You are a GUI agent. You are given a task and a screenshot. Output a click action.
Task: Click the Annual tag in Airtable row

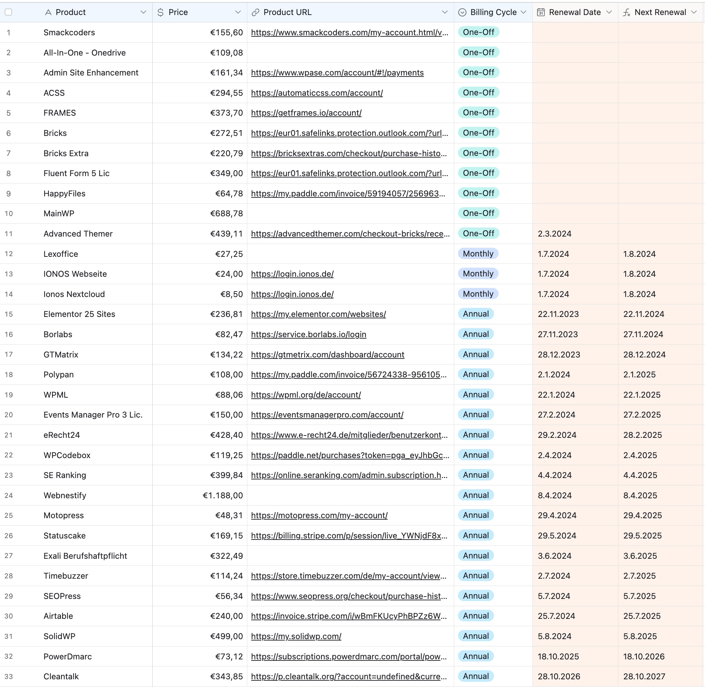tap(476, 616)
